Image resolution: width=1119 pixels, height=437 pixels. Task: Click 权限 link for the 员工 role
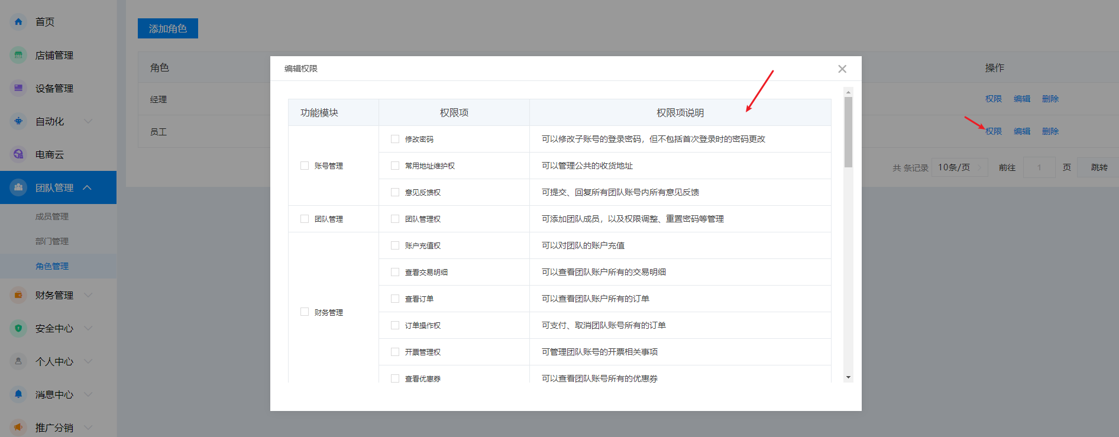(994, 131)
